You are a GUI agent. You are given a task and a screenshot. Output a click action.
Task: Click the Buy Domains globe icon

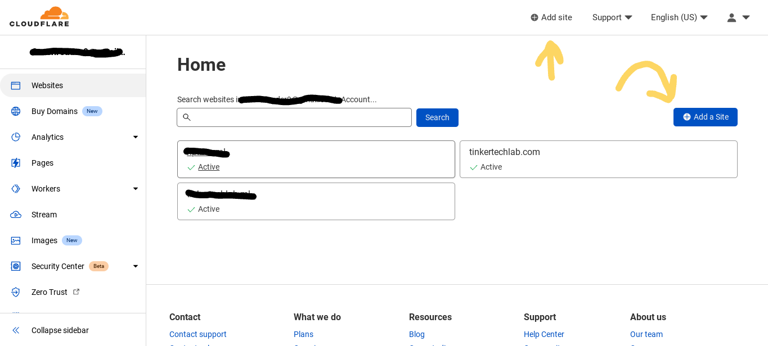(16, 111)
